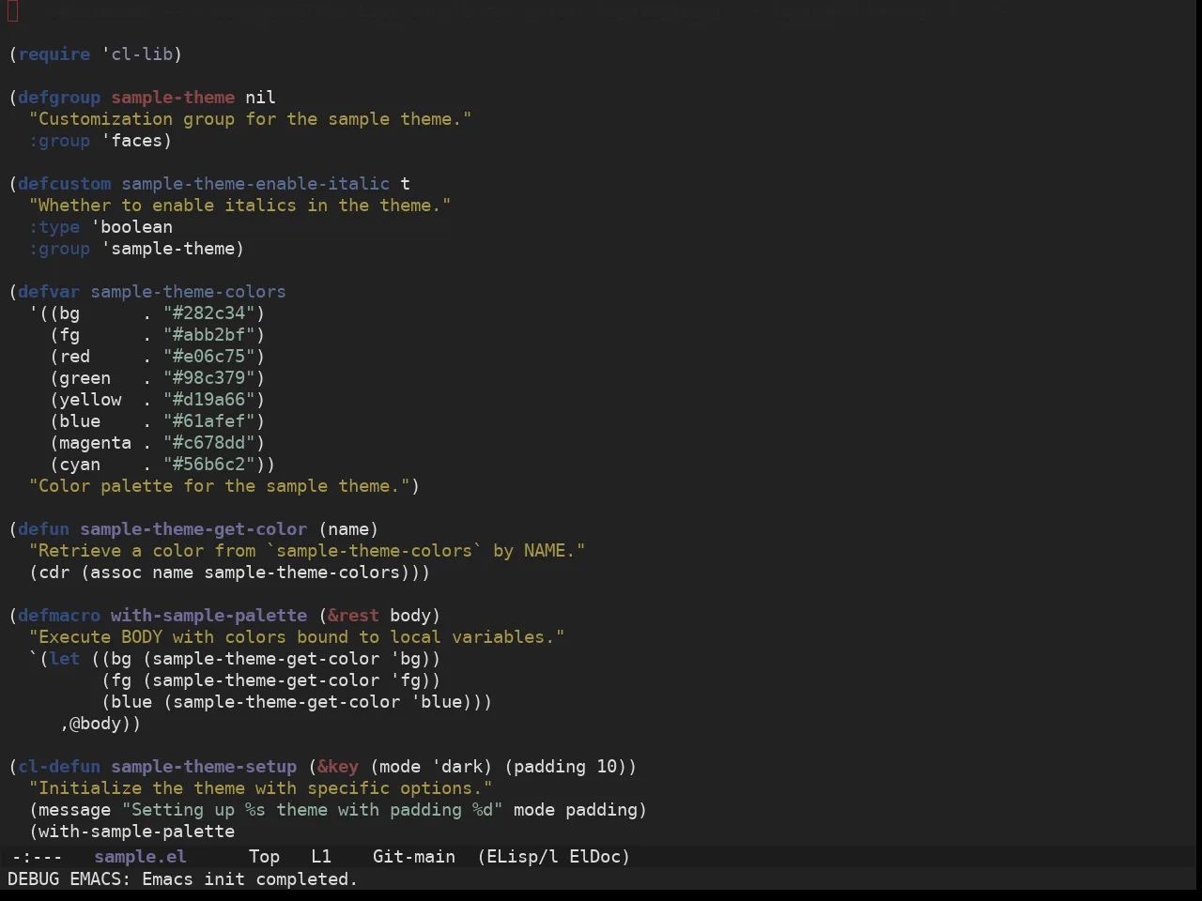Image resolution: width=1202 pixels, height=901 pixels.
Task: Click 'sample-theme' name after defgroup
Action: [x=173, y=98]
